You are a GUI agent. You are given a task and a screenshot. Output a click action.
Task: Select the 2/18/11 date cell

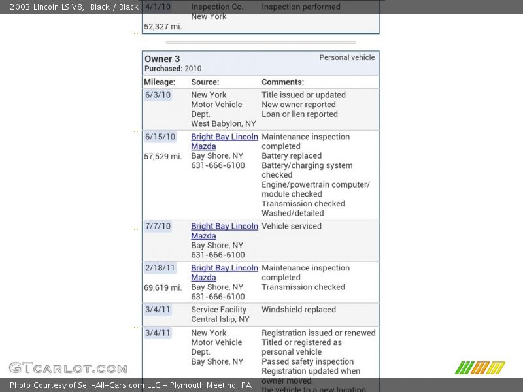[160, 268]
